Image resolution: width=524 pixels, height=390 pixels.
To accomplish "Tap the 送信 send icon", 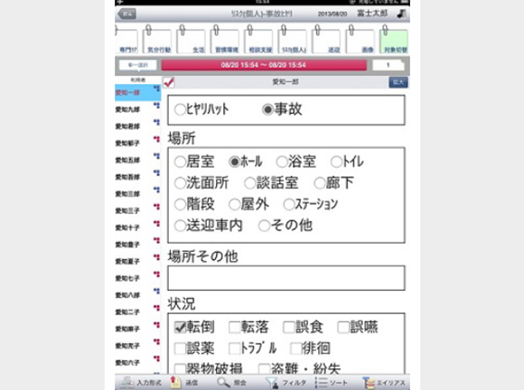I will click(x=175, y=382).
